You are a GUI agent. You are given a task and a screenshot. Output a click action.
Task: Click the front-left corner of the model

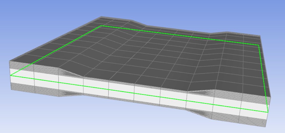click(x=10, y=61)
